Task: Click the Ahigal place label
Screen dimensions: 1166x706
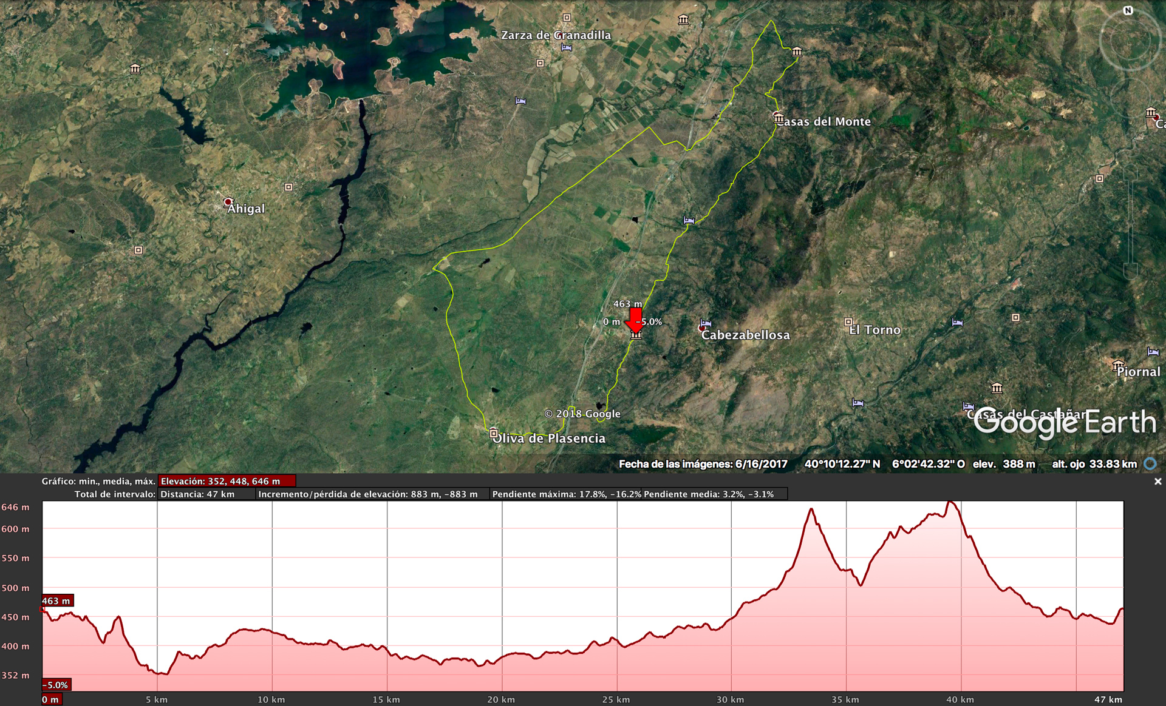Action: (x=246, y=209)
